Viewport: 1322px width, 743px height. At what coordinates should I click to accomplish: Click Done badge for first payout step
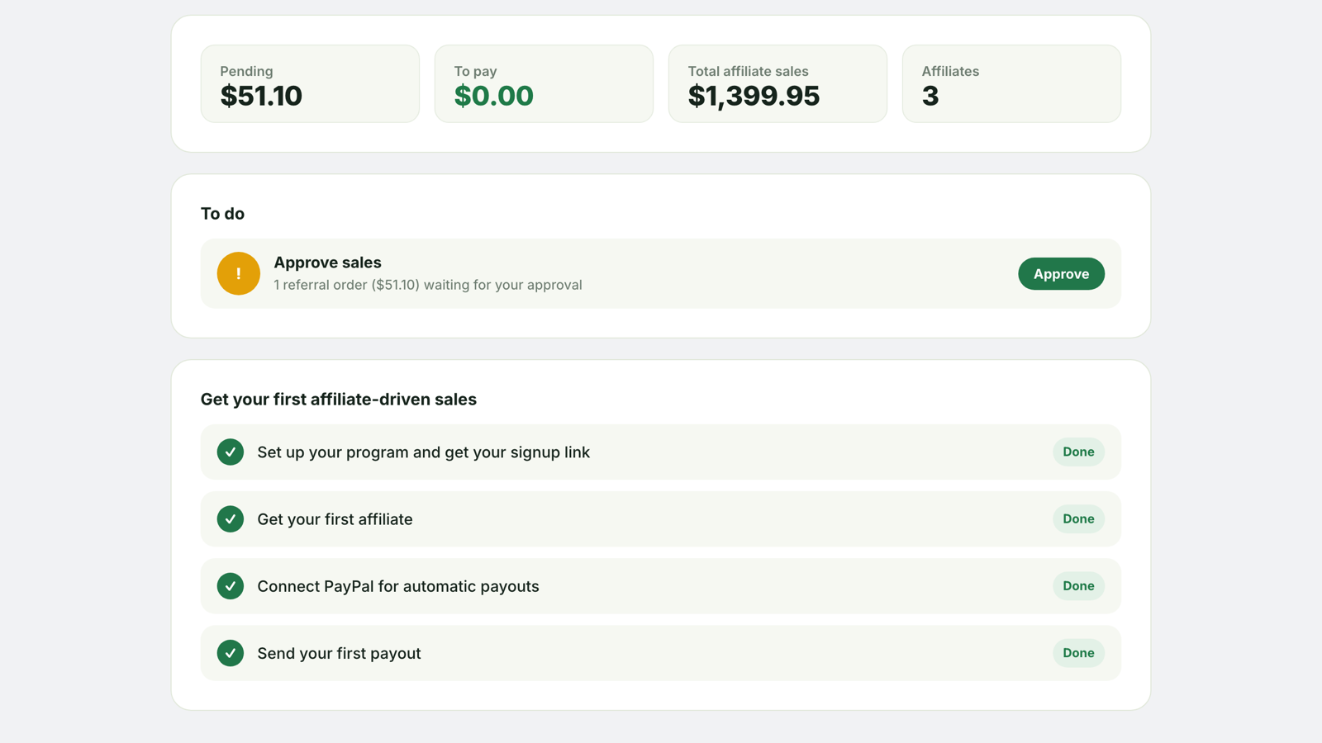(x=1078, y=653)
